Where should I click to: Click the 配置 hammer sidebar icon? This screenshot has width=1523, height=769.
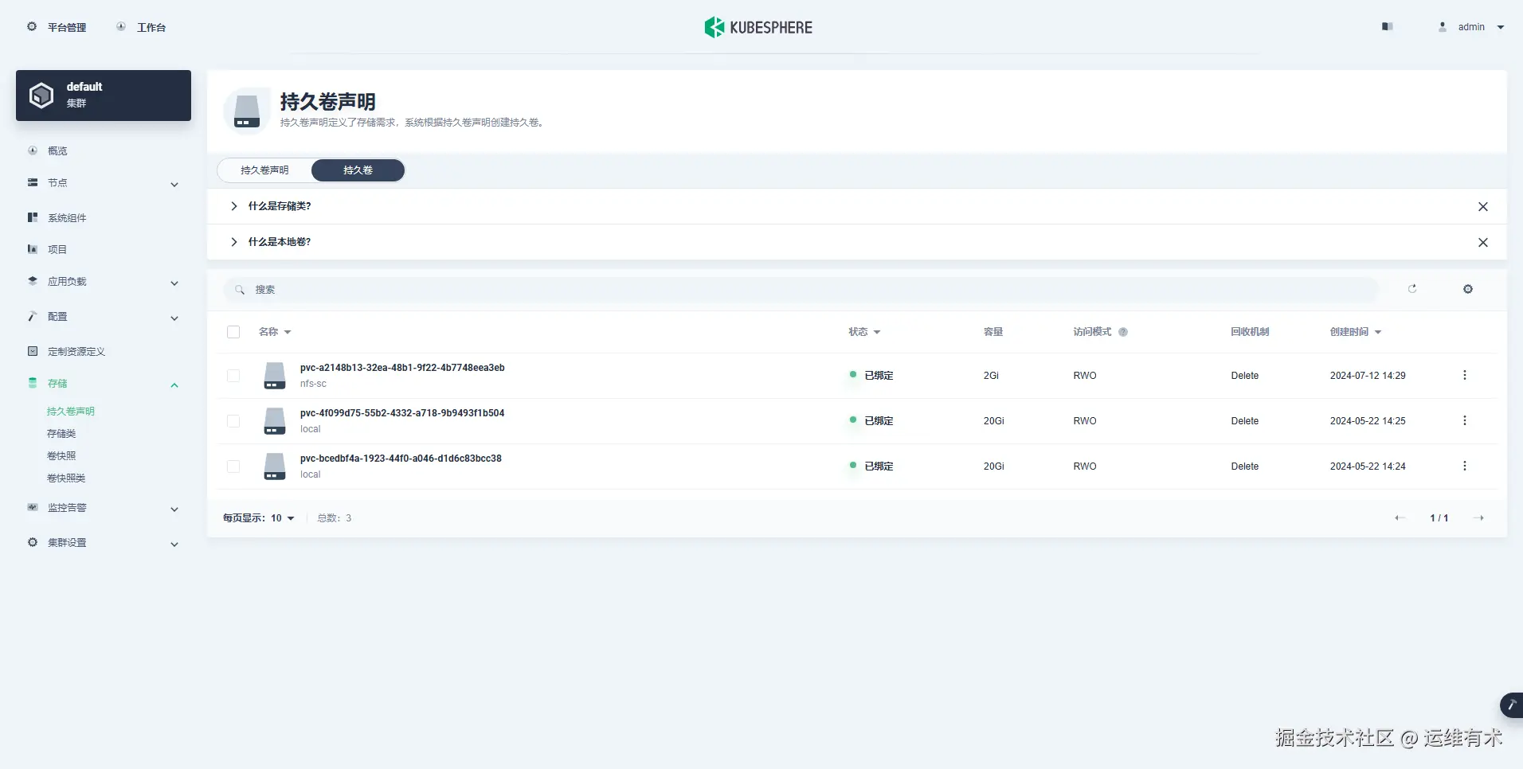point(33,316)
